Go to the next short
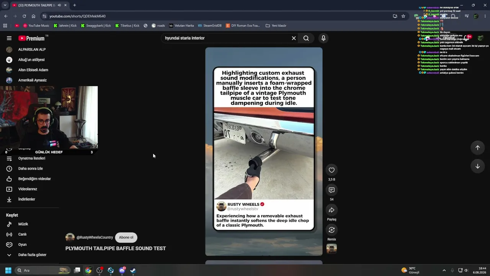Image resolution: width=490 pixels, height=276 pixels. click(x=477, y=166)
